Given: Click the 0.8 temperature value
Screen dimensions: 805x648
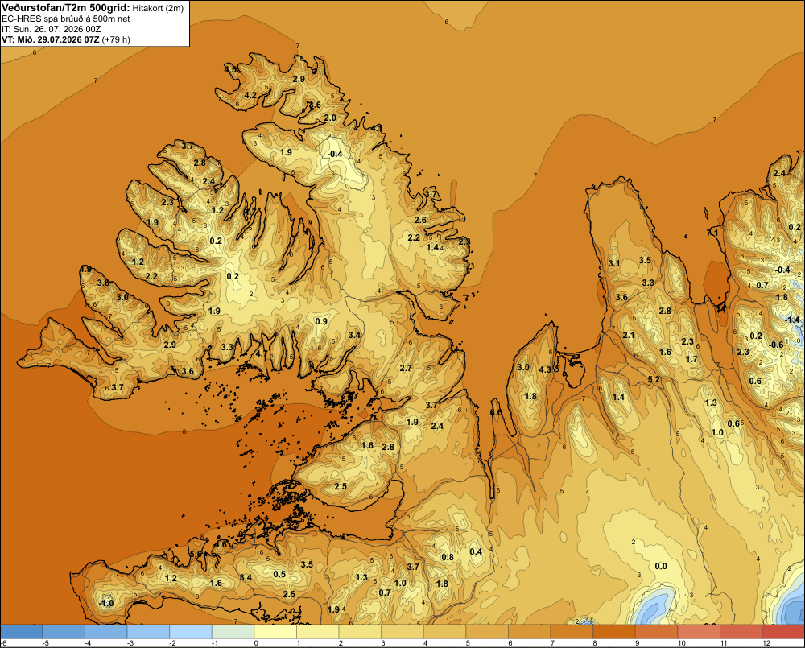Looking at the screenshot, I should coord(448,557).
